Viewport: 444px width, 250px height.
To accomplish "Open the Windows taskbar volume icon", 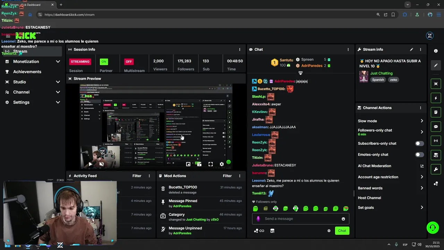I will point(419,244).
